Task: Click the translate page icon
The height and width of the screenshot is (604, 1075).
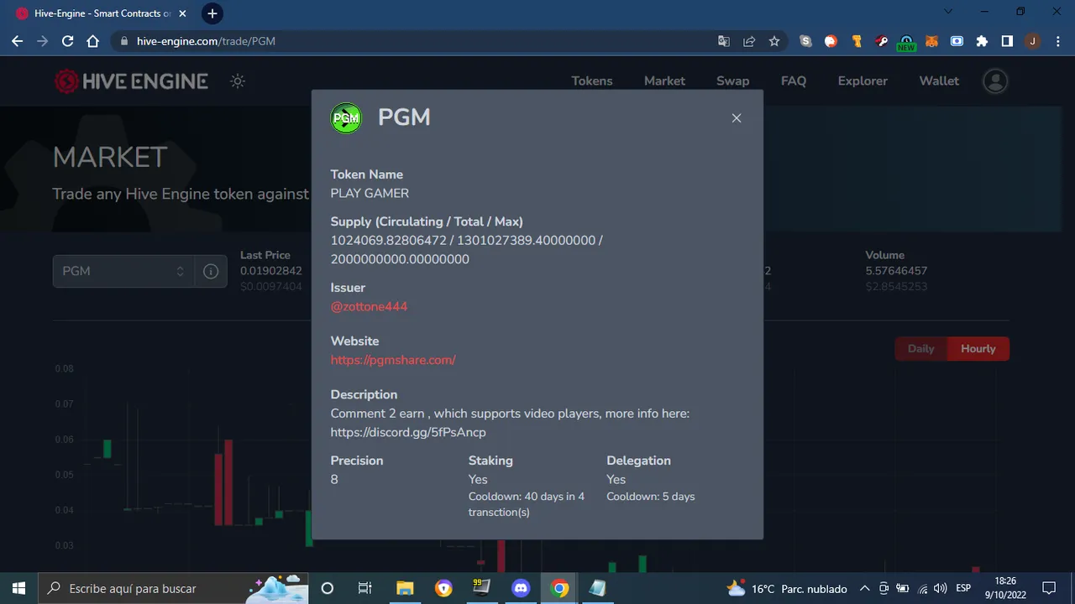Action: point(724,41)
